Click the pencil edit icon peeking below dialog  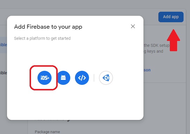[69, 121]
